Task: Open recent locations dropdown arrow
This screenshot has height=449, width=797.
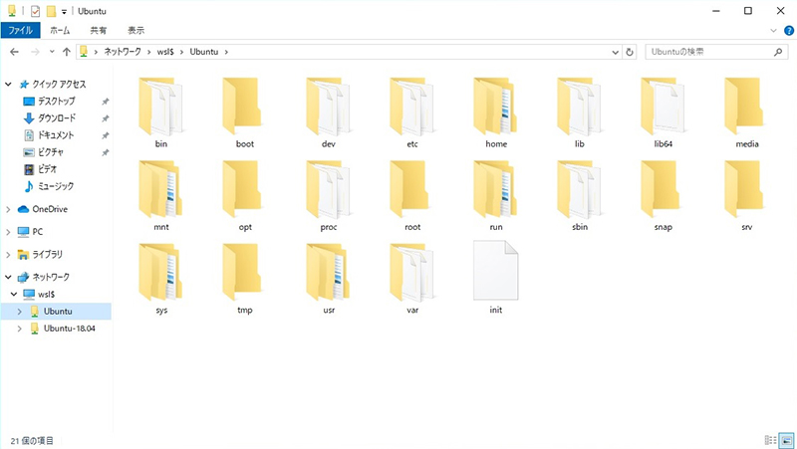Action: pos(52,52)
